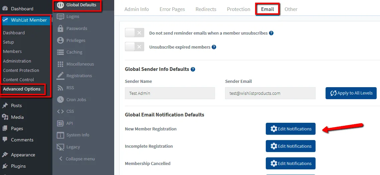Screen dimensions: 380x175
Task: Open the Other tab
Action: (291, 9)
